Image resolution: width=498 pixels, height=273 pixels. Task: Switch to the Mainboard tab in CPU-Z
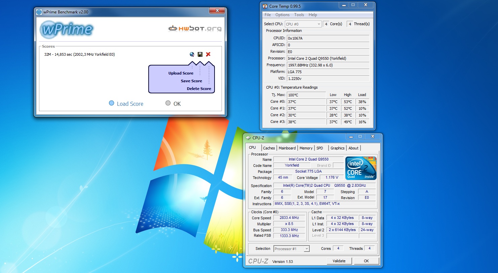pos(287,148)
